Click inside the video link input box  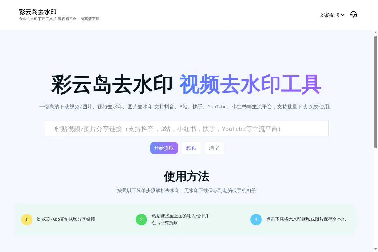187,129
